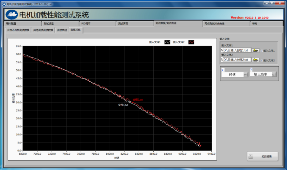Click the 全程2.txt label on the chart
The image size is (287, 170).
(138, 99)
